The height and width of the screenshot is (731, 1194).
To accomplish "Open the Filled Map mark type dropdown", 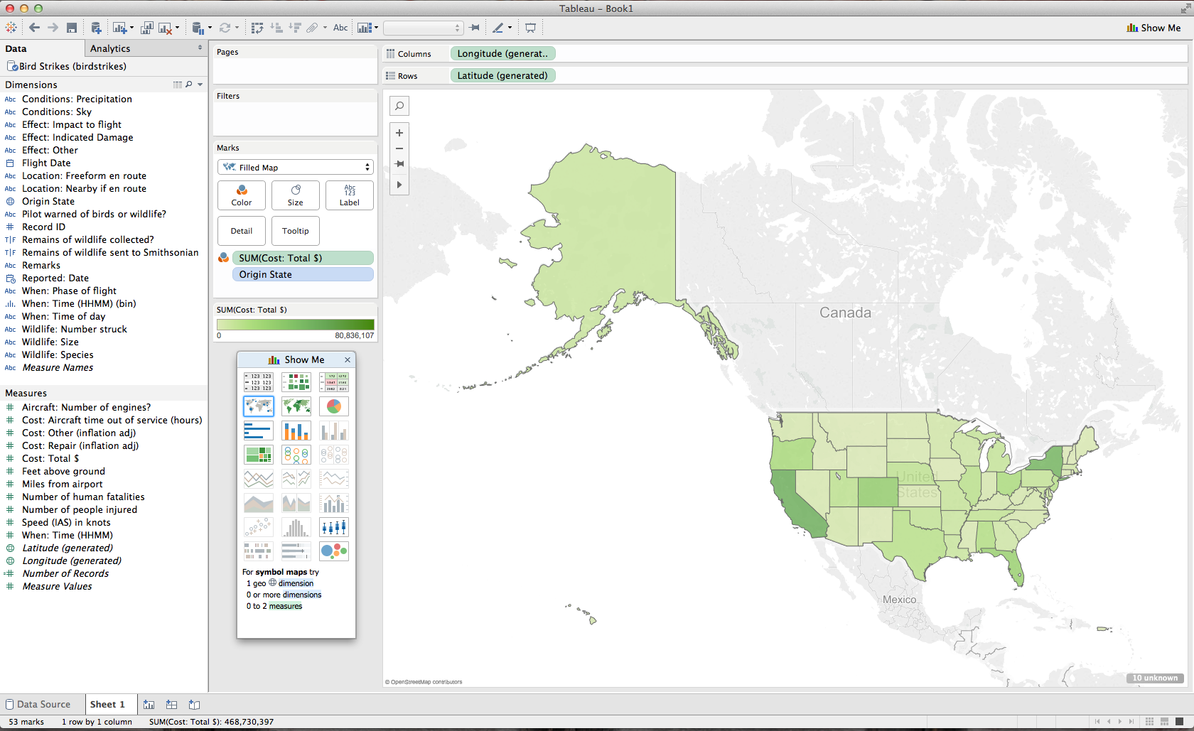I will tap(295, 168).
